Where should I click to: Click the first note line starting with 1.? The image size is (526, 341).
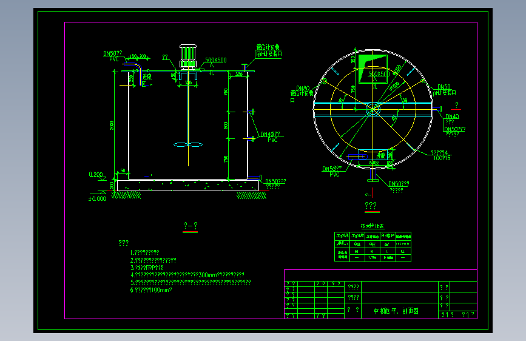click(x=144, y=252)
